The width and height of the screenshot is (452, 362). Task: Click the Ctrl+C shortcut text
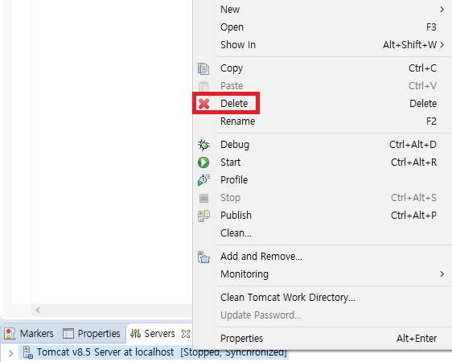pos(422,68)
